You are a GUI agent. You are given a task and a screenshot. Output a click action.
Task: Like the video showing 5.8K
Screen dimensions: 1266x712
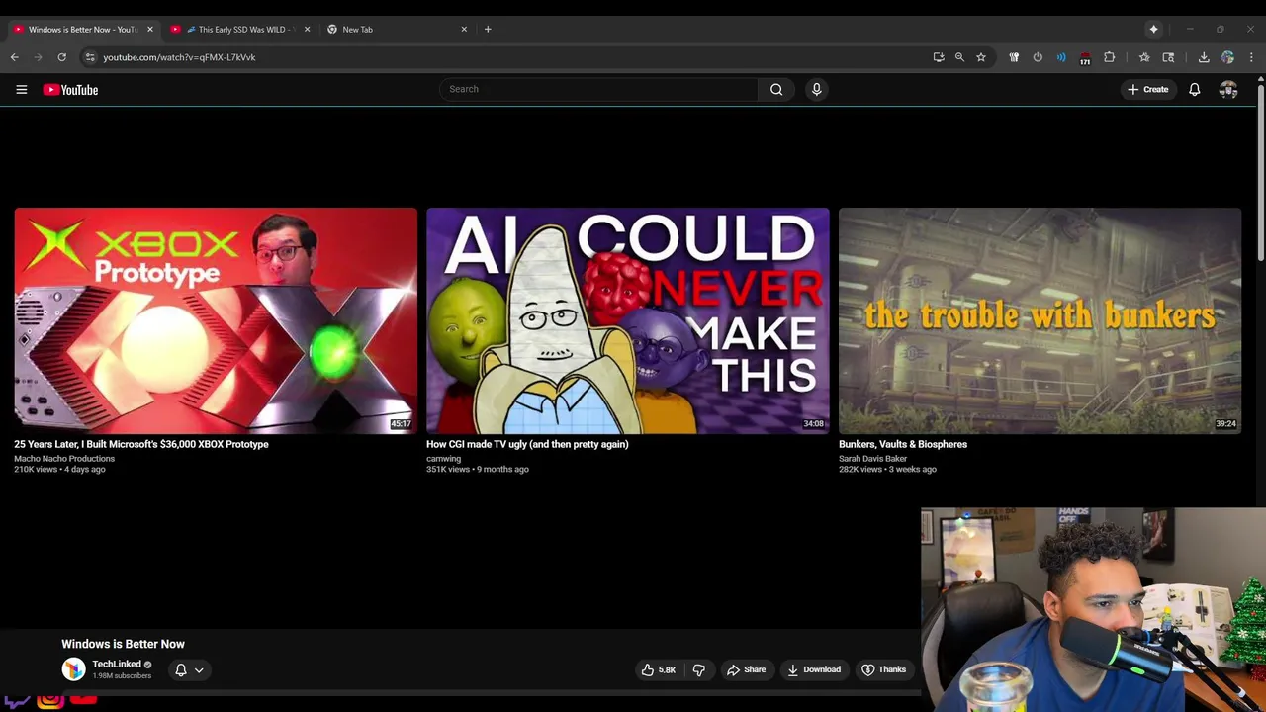(x=659, y=669)
